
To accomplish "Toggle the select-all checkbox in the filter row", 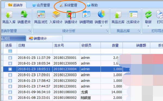I will [10, 51].
